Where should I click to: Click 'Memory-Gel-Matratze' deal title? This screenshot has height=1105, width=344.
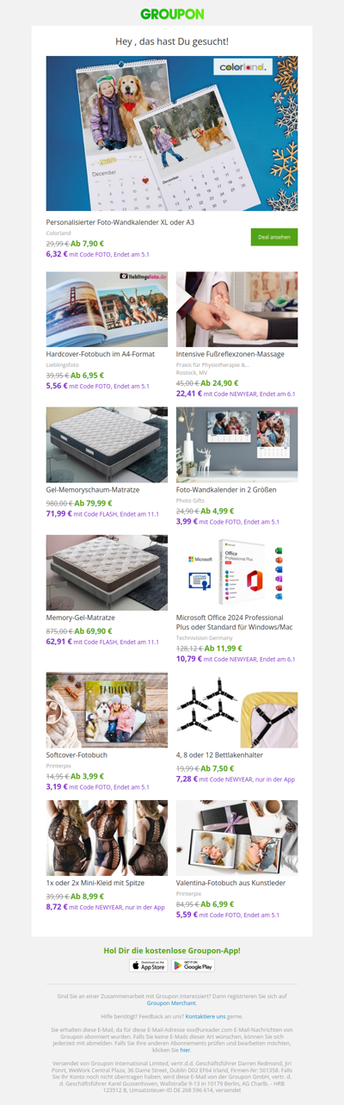pos(80,618)
